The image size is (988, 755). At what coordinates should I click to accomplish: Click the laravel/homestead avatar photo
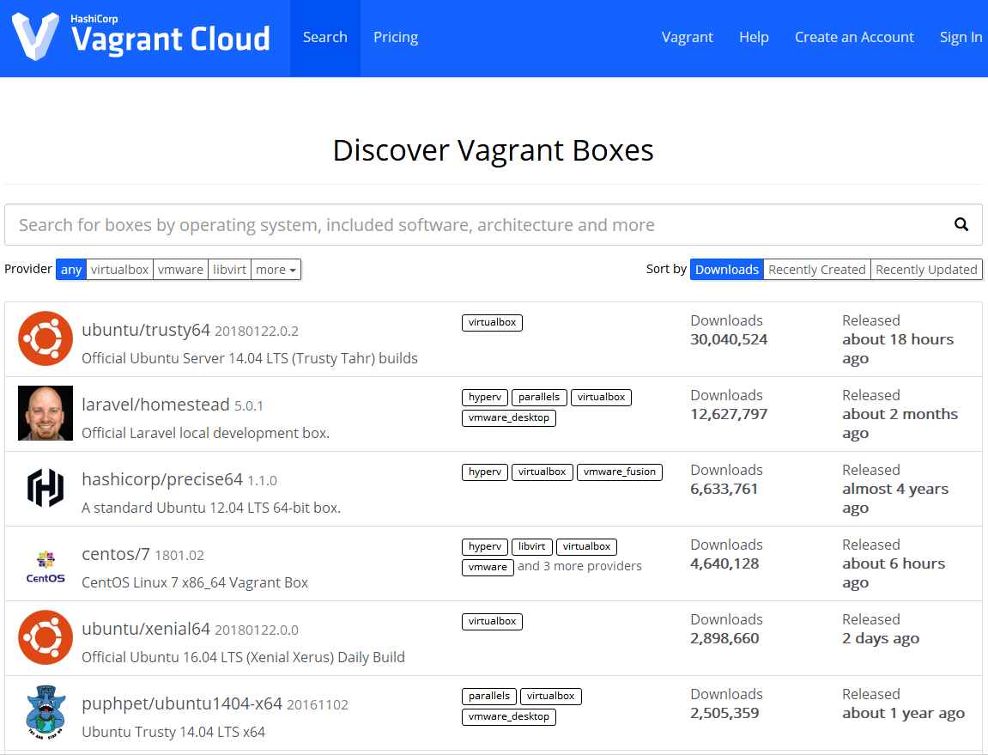45,413
